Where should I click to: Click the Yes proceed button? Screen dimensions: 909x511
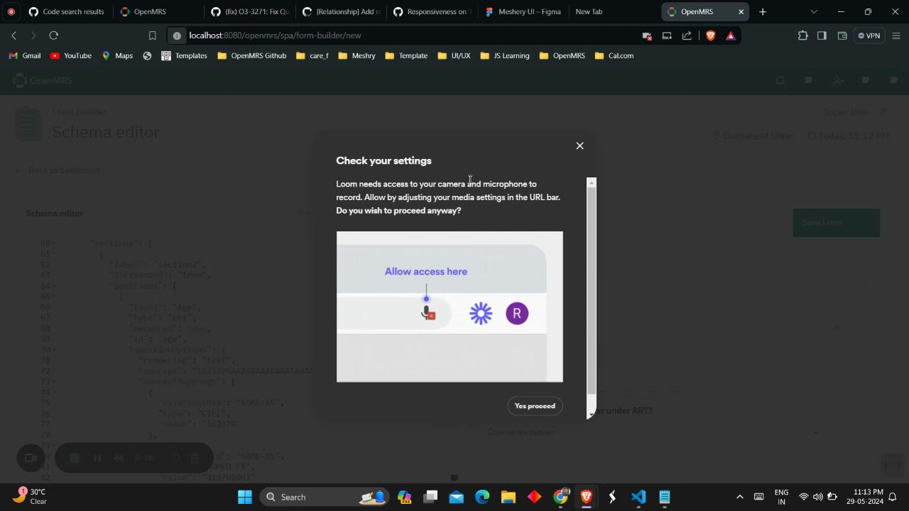pos(535,406)
